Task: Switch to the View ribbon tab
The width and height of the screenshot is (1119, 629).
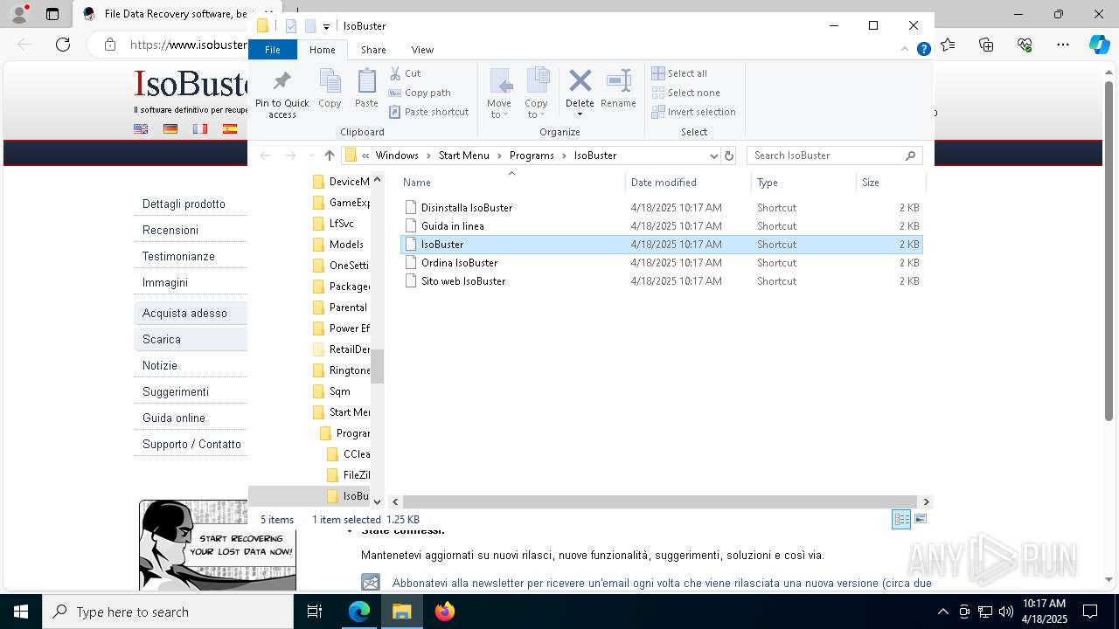Action: 422,50
